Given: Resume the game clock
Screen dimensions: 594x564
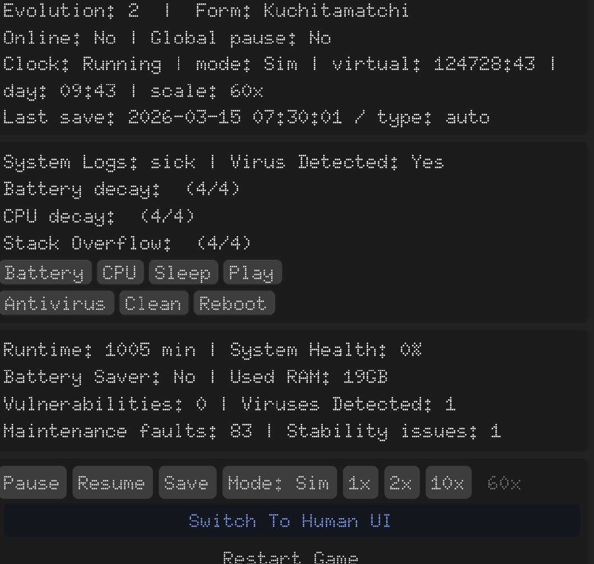Looking at the screenshot, I should pos(112,483).
